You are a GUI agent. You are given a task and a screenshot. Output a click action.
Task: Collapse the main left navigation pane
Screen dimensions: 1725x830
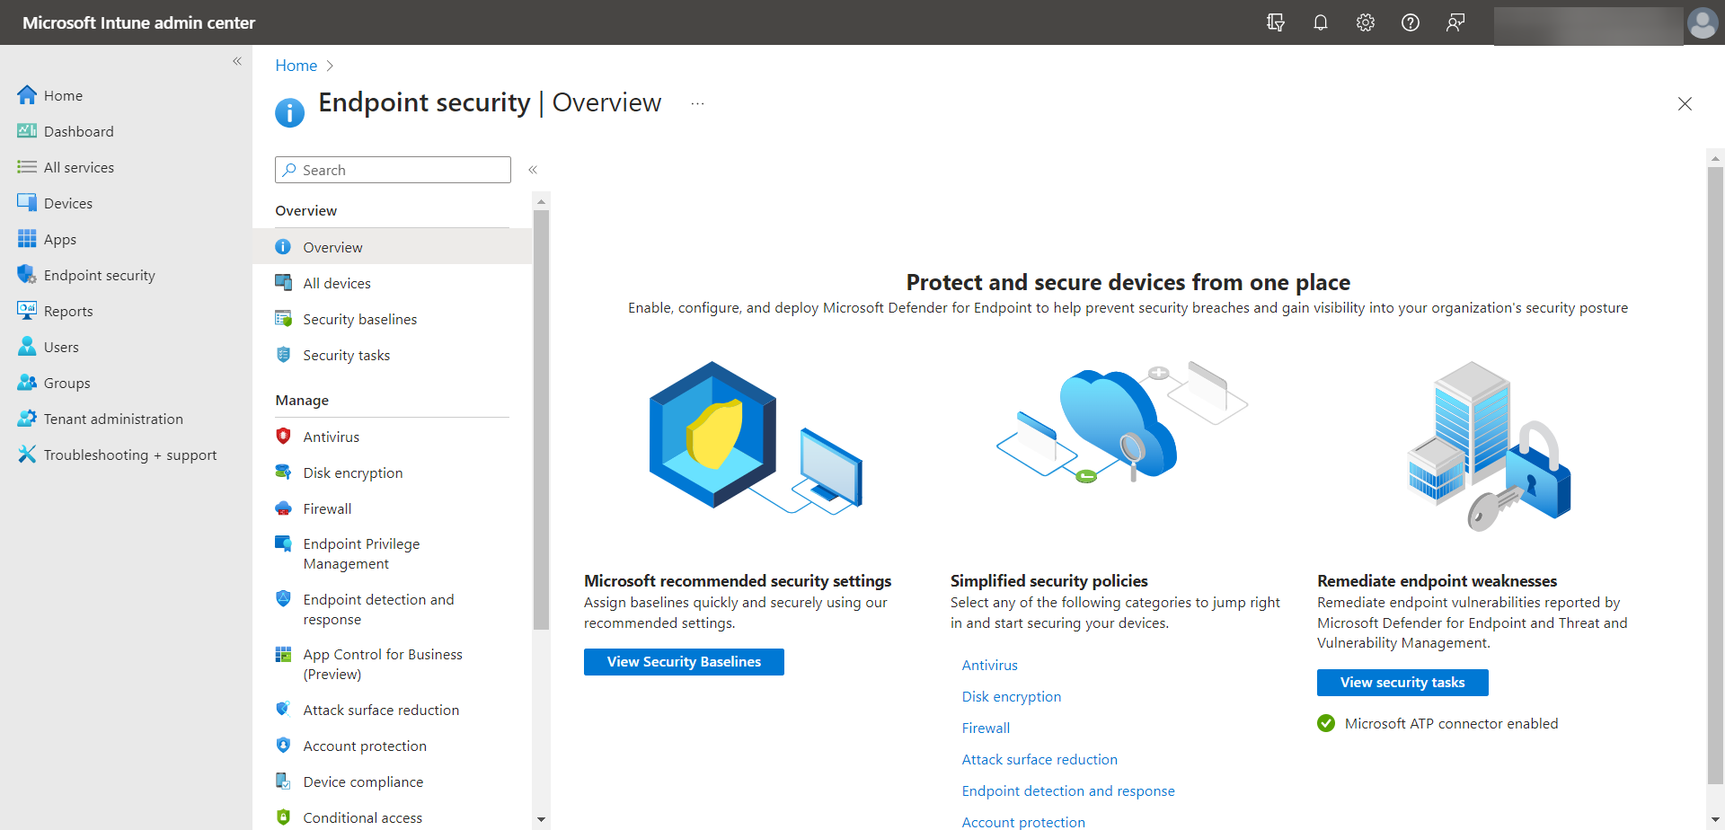pyautogui.click(x=237, y=61)
